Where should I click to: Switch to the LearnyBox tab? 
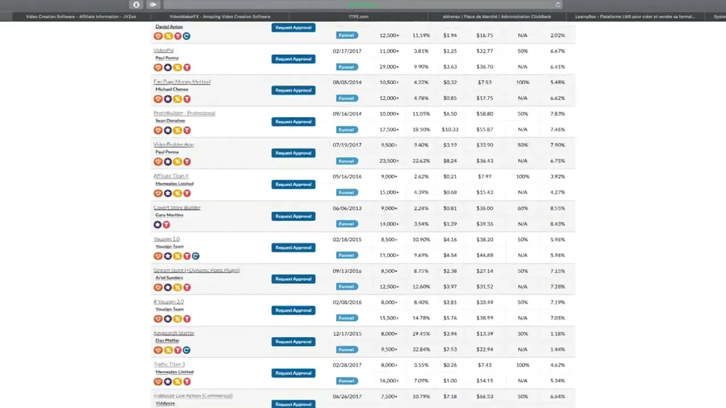(635, 16)
